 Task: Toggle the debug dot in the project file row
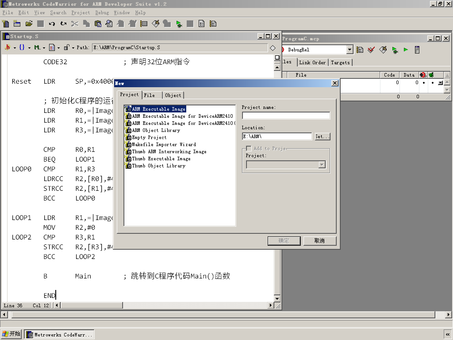[x=433, y=83]
